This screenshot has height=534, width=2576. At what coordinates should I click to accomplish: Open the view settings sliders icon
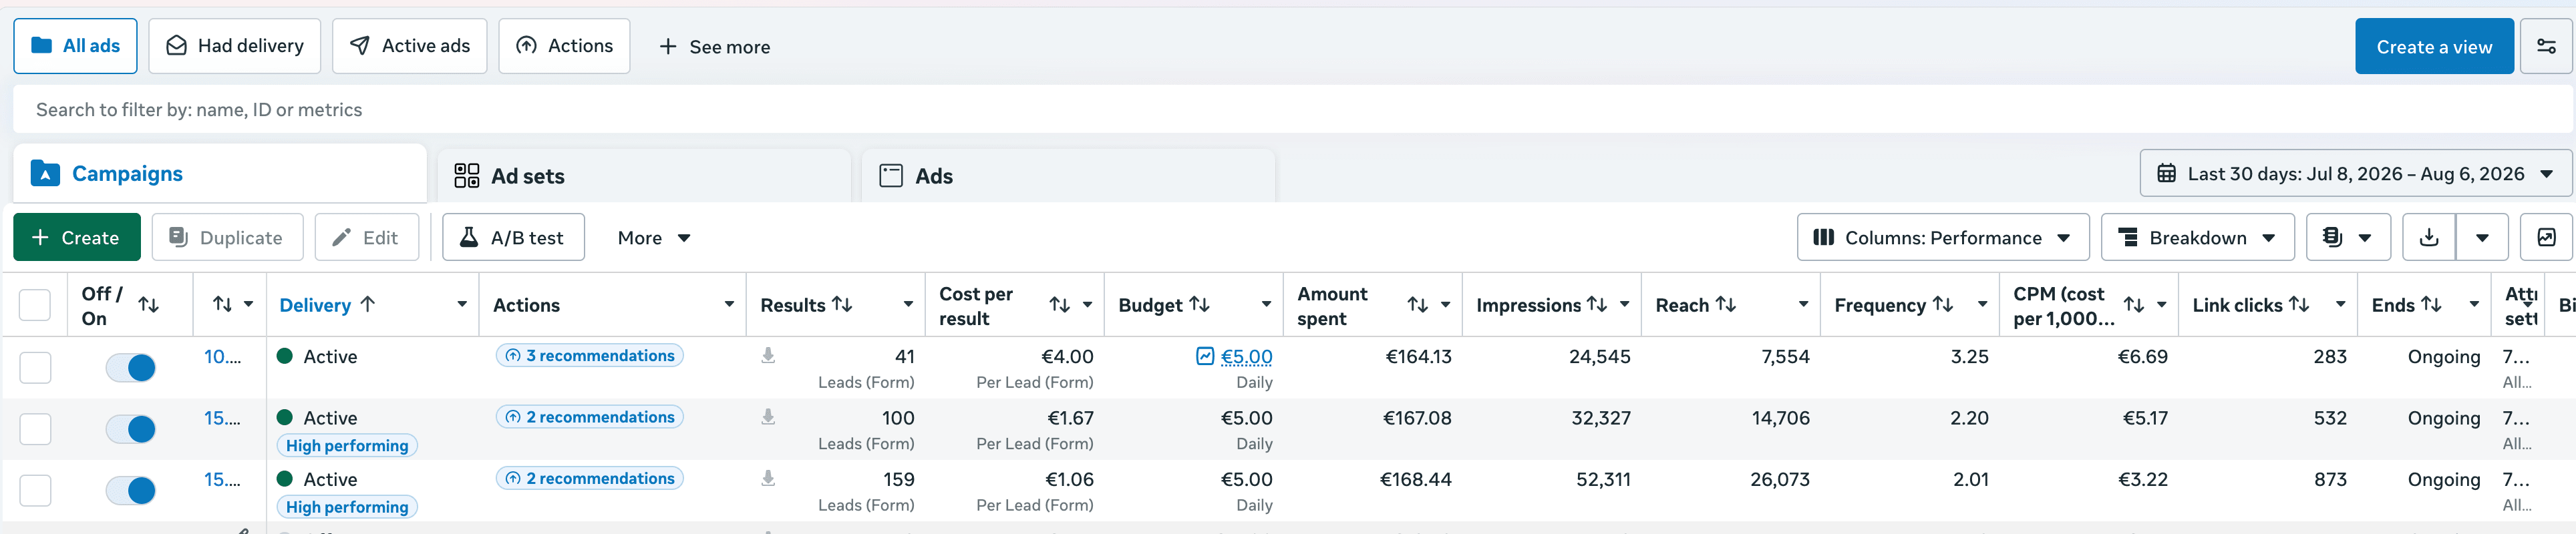pyautogui.click(x=2546, y=46)
